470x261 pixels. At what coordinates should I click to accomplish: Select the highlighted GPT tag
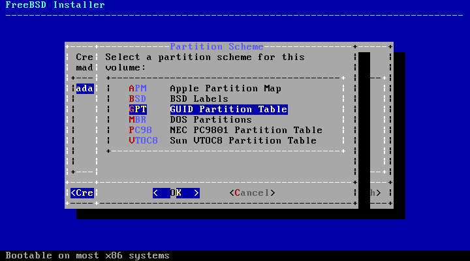tap(138, 110)
